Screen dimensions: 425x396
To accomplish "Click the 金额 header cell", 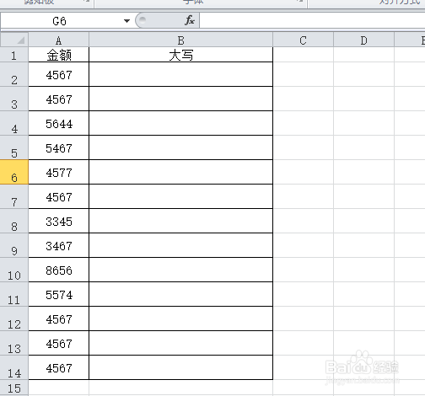I will [x=59, y=55].
